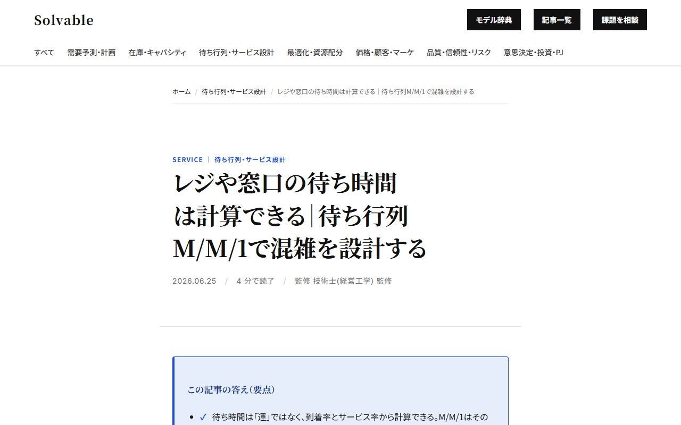Select the 意思決定・投資・PJ category
Image resolution: width=681 pixels, height=425 pixels.
pyautogui.click(x=534, y=53)
